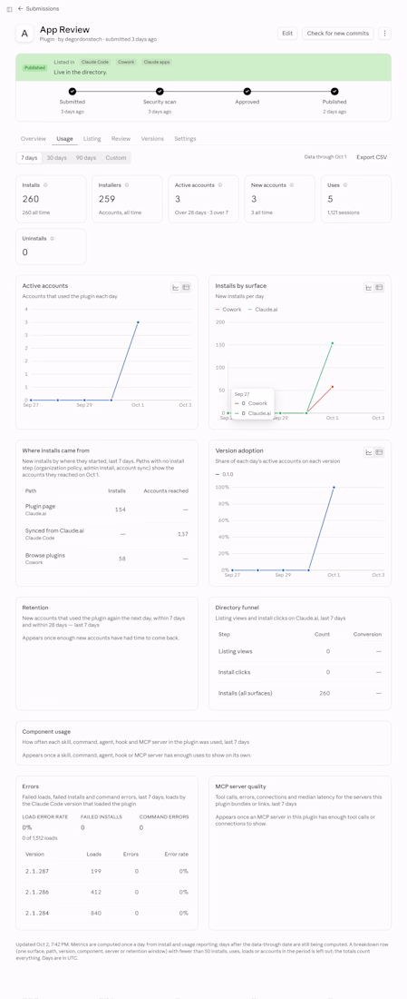The height and width of the screenshot is (999, 407).
Task: Switch Active accounts chart to table view
Action: pos(186,288)
